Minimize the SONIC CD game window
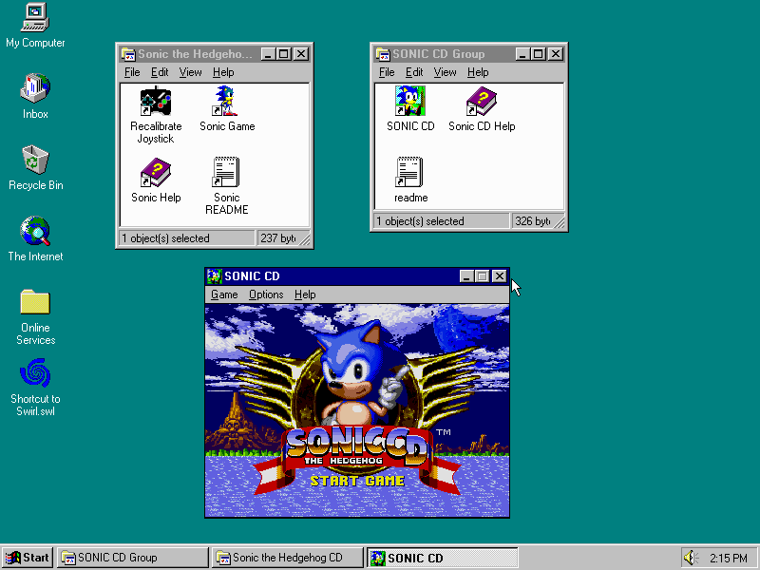 [466, 276]
